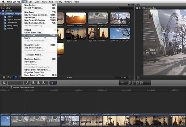Image resolution: width=186 pixels, height=127 pixels.
Task: Click the Unrate hollow star icon
Action: (15, 83)
